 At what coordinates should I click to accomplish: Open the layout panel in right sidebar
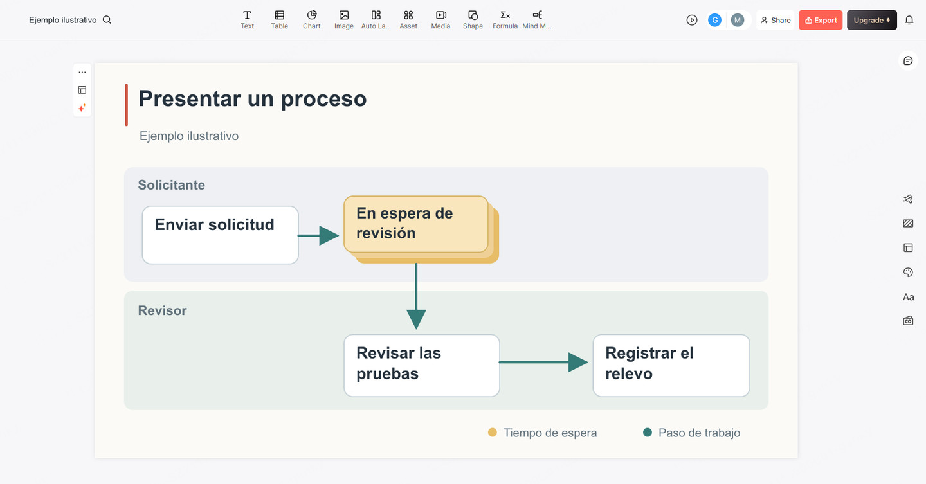[908, 247]
